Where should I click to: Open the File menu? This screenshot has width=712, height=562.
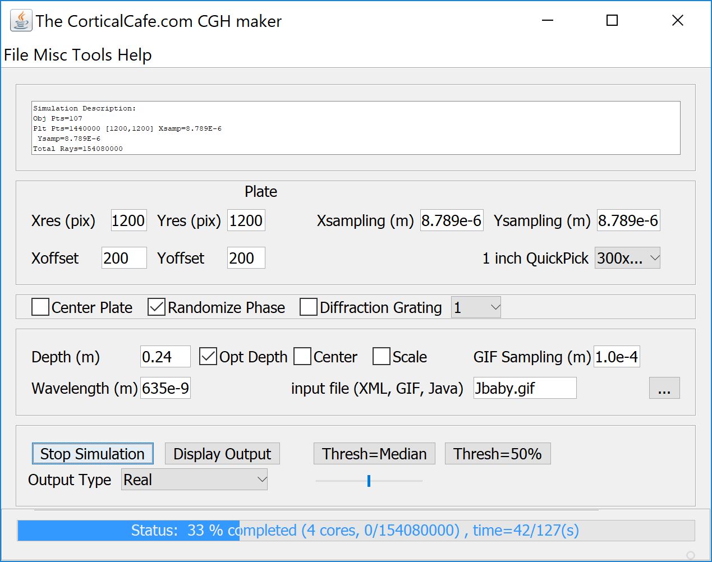pyautogui.click(x=16, y=55)
